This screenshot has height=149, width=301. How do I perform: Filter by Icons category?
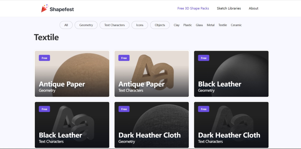(140, 25)
